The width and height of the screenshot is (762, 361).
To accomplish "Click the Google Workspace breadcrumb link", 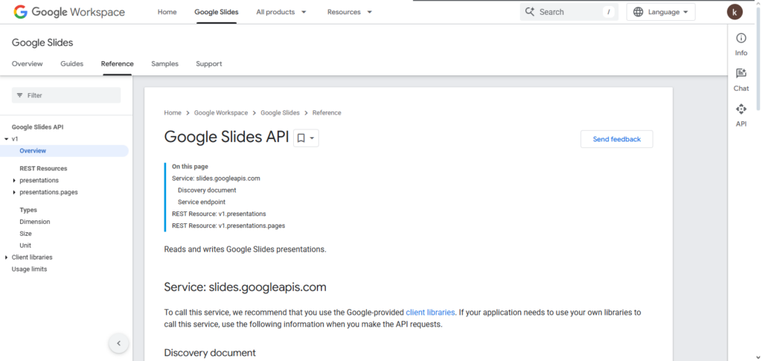I will (x=220, y=112).
